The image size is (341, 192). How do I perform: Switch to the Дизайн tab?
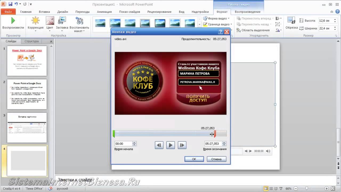(x=63, y=12)
